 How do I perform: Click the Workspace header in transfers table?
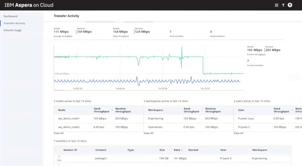(260, 150)
